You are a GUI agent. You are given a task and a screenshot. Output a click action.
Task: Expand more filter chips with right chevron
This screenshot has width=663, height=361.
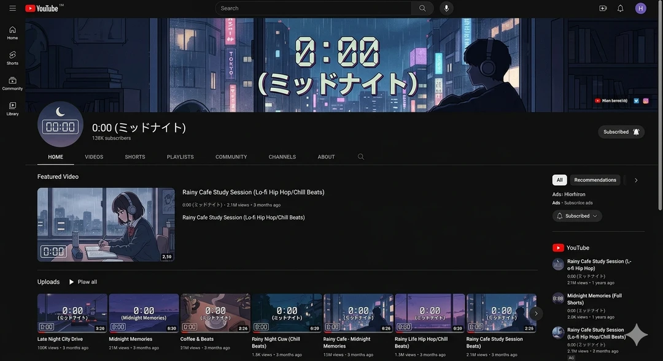tap(636, 180)
